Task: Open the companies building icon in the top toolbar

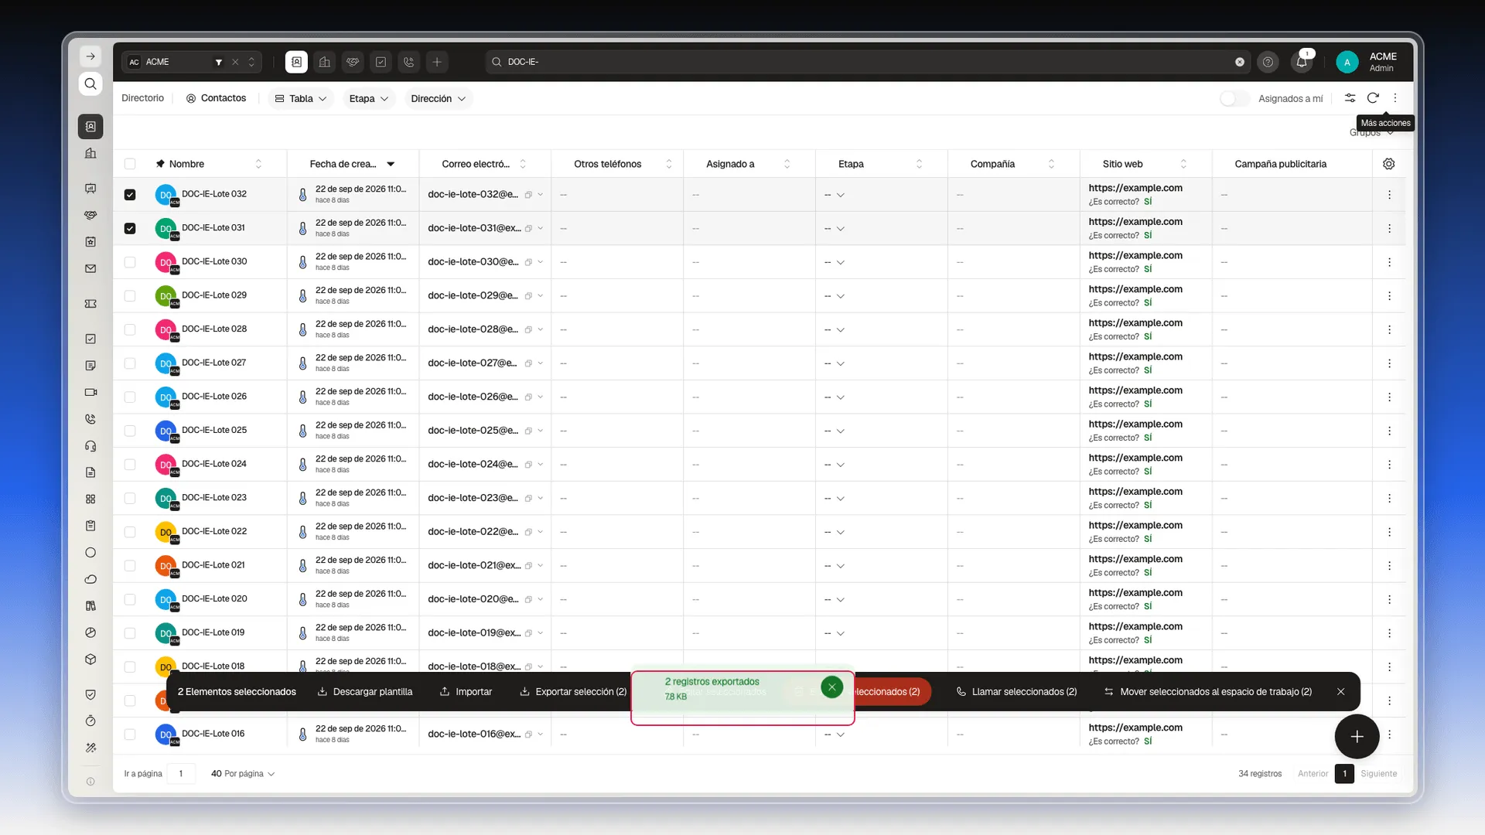Action: coord(325,62)
